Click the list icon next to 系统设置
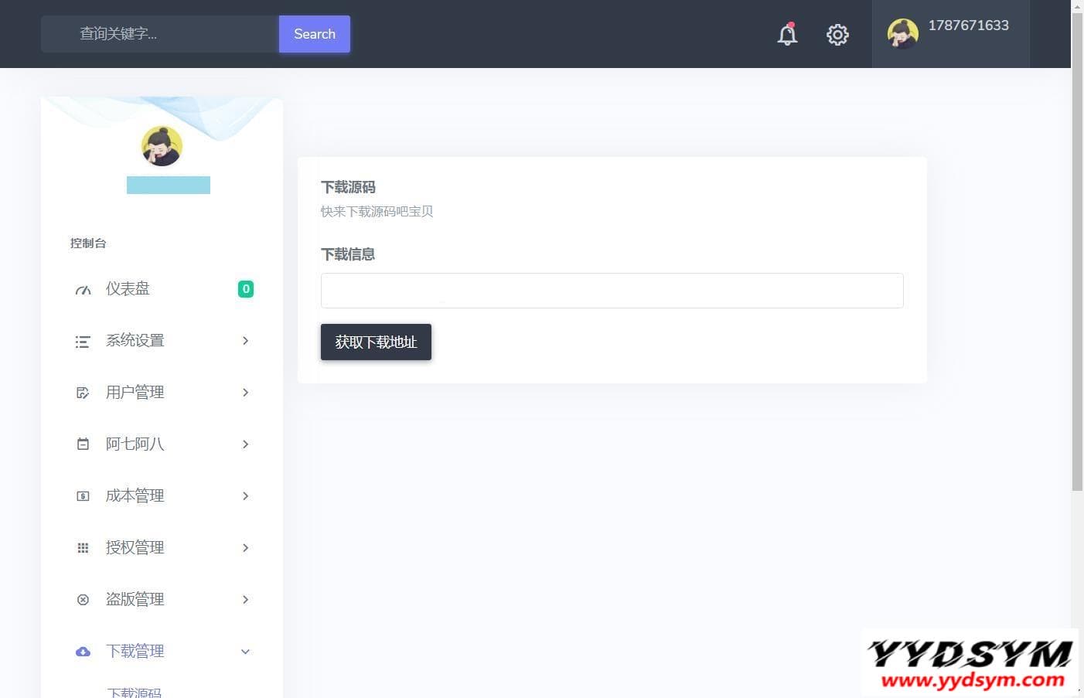This screenshot has height=698, width=1084. pos(83,342)
